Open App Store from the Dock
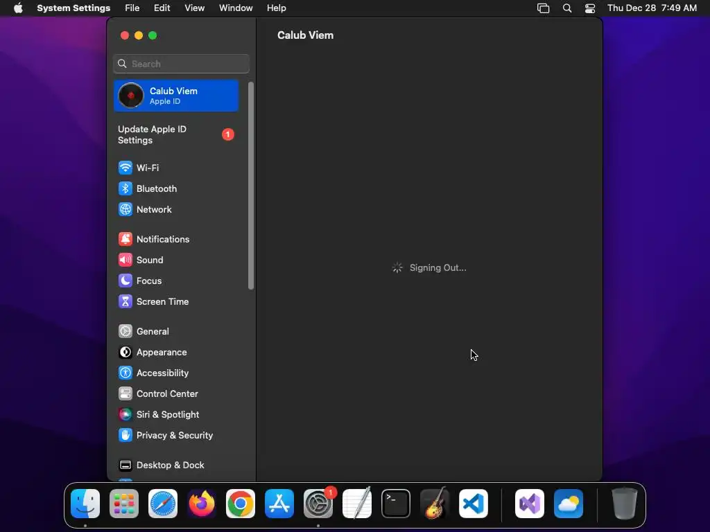Screen dimensions: 710x532 pyautogui.click(x=279, y=504)
